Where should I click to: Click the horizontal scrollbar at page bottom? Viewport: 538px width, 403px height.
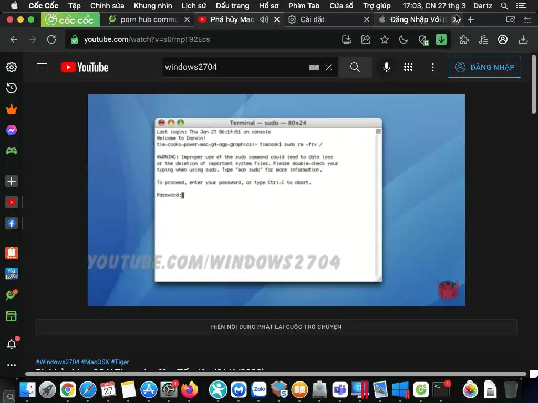coord(275,374)
